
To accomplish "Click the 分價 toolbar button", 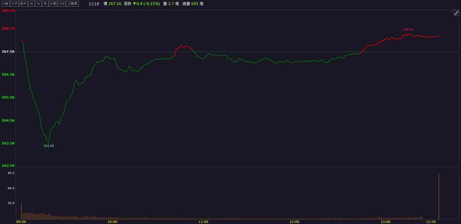I will [53, 4].
